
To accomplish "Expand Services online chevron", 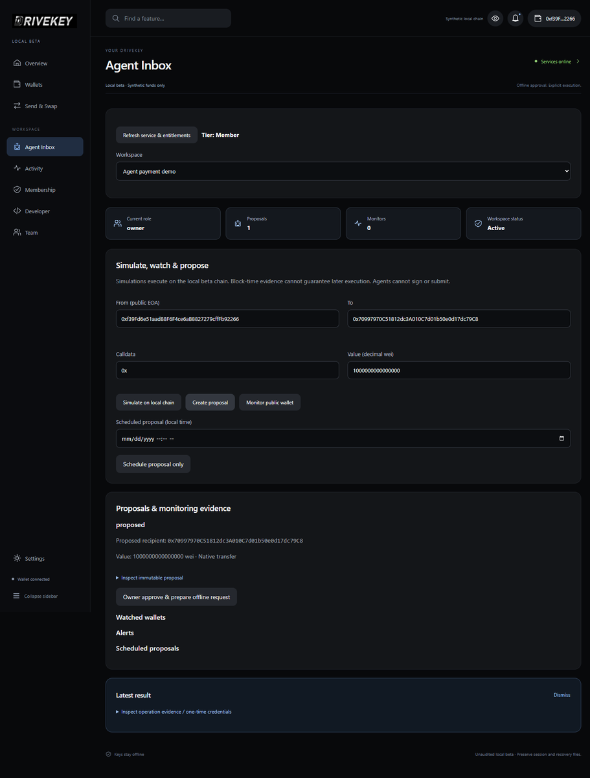I will [578, 62].
